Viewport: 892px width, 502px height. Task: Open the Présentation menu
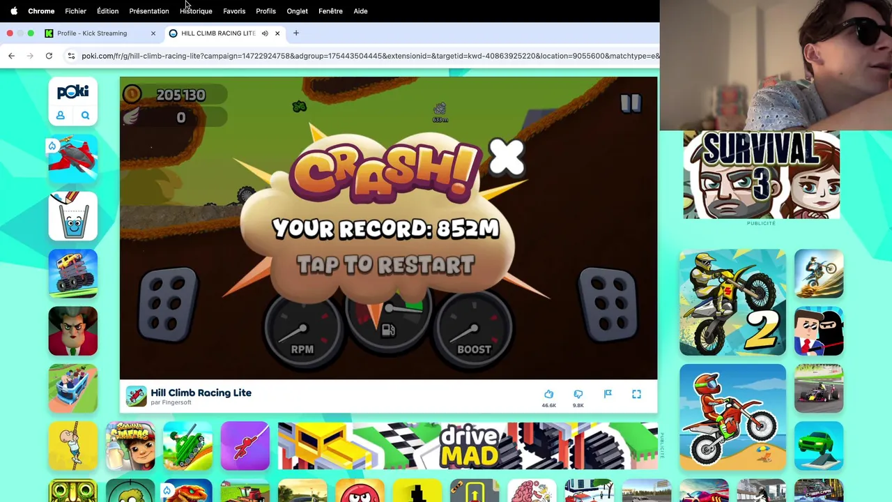149,11
